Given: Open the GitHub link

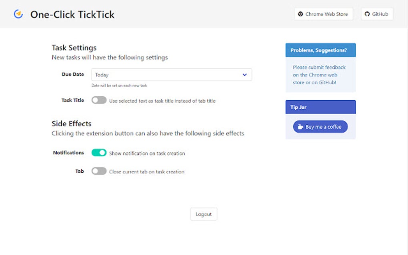Looking at the screenshot, I should pyautogui.click(x=377, y=14).
